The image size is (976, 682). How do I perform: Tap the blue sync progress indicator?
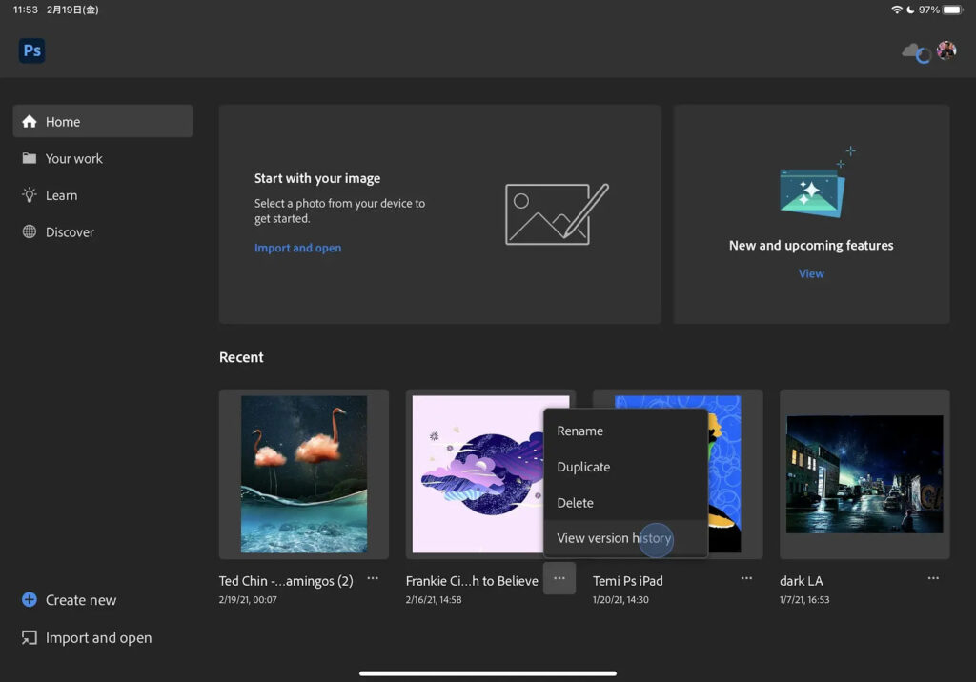coord(922,57)
